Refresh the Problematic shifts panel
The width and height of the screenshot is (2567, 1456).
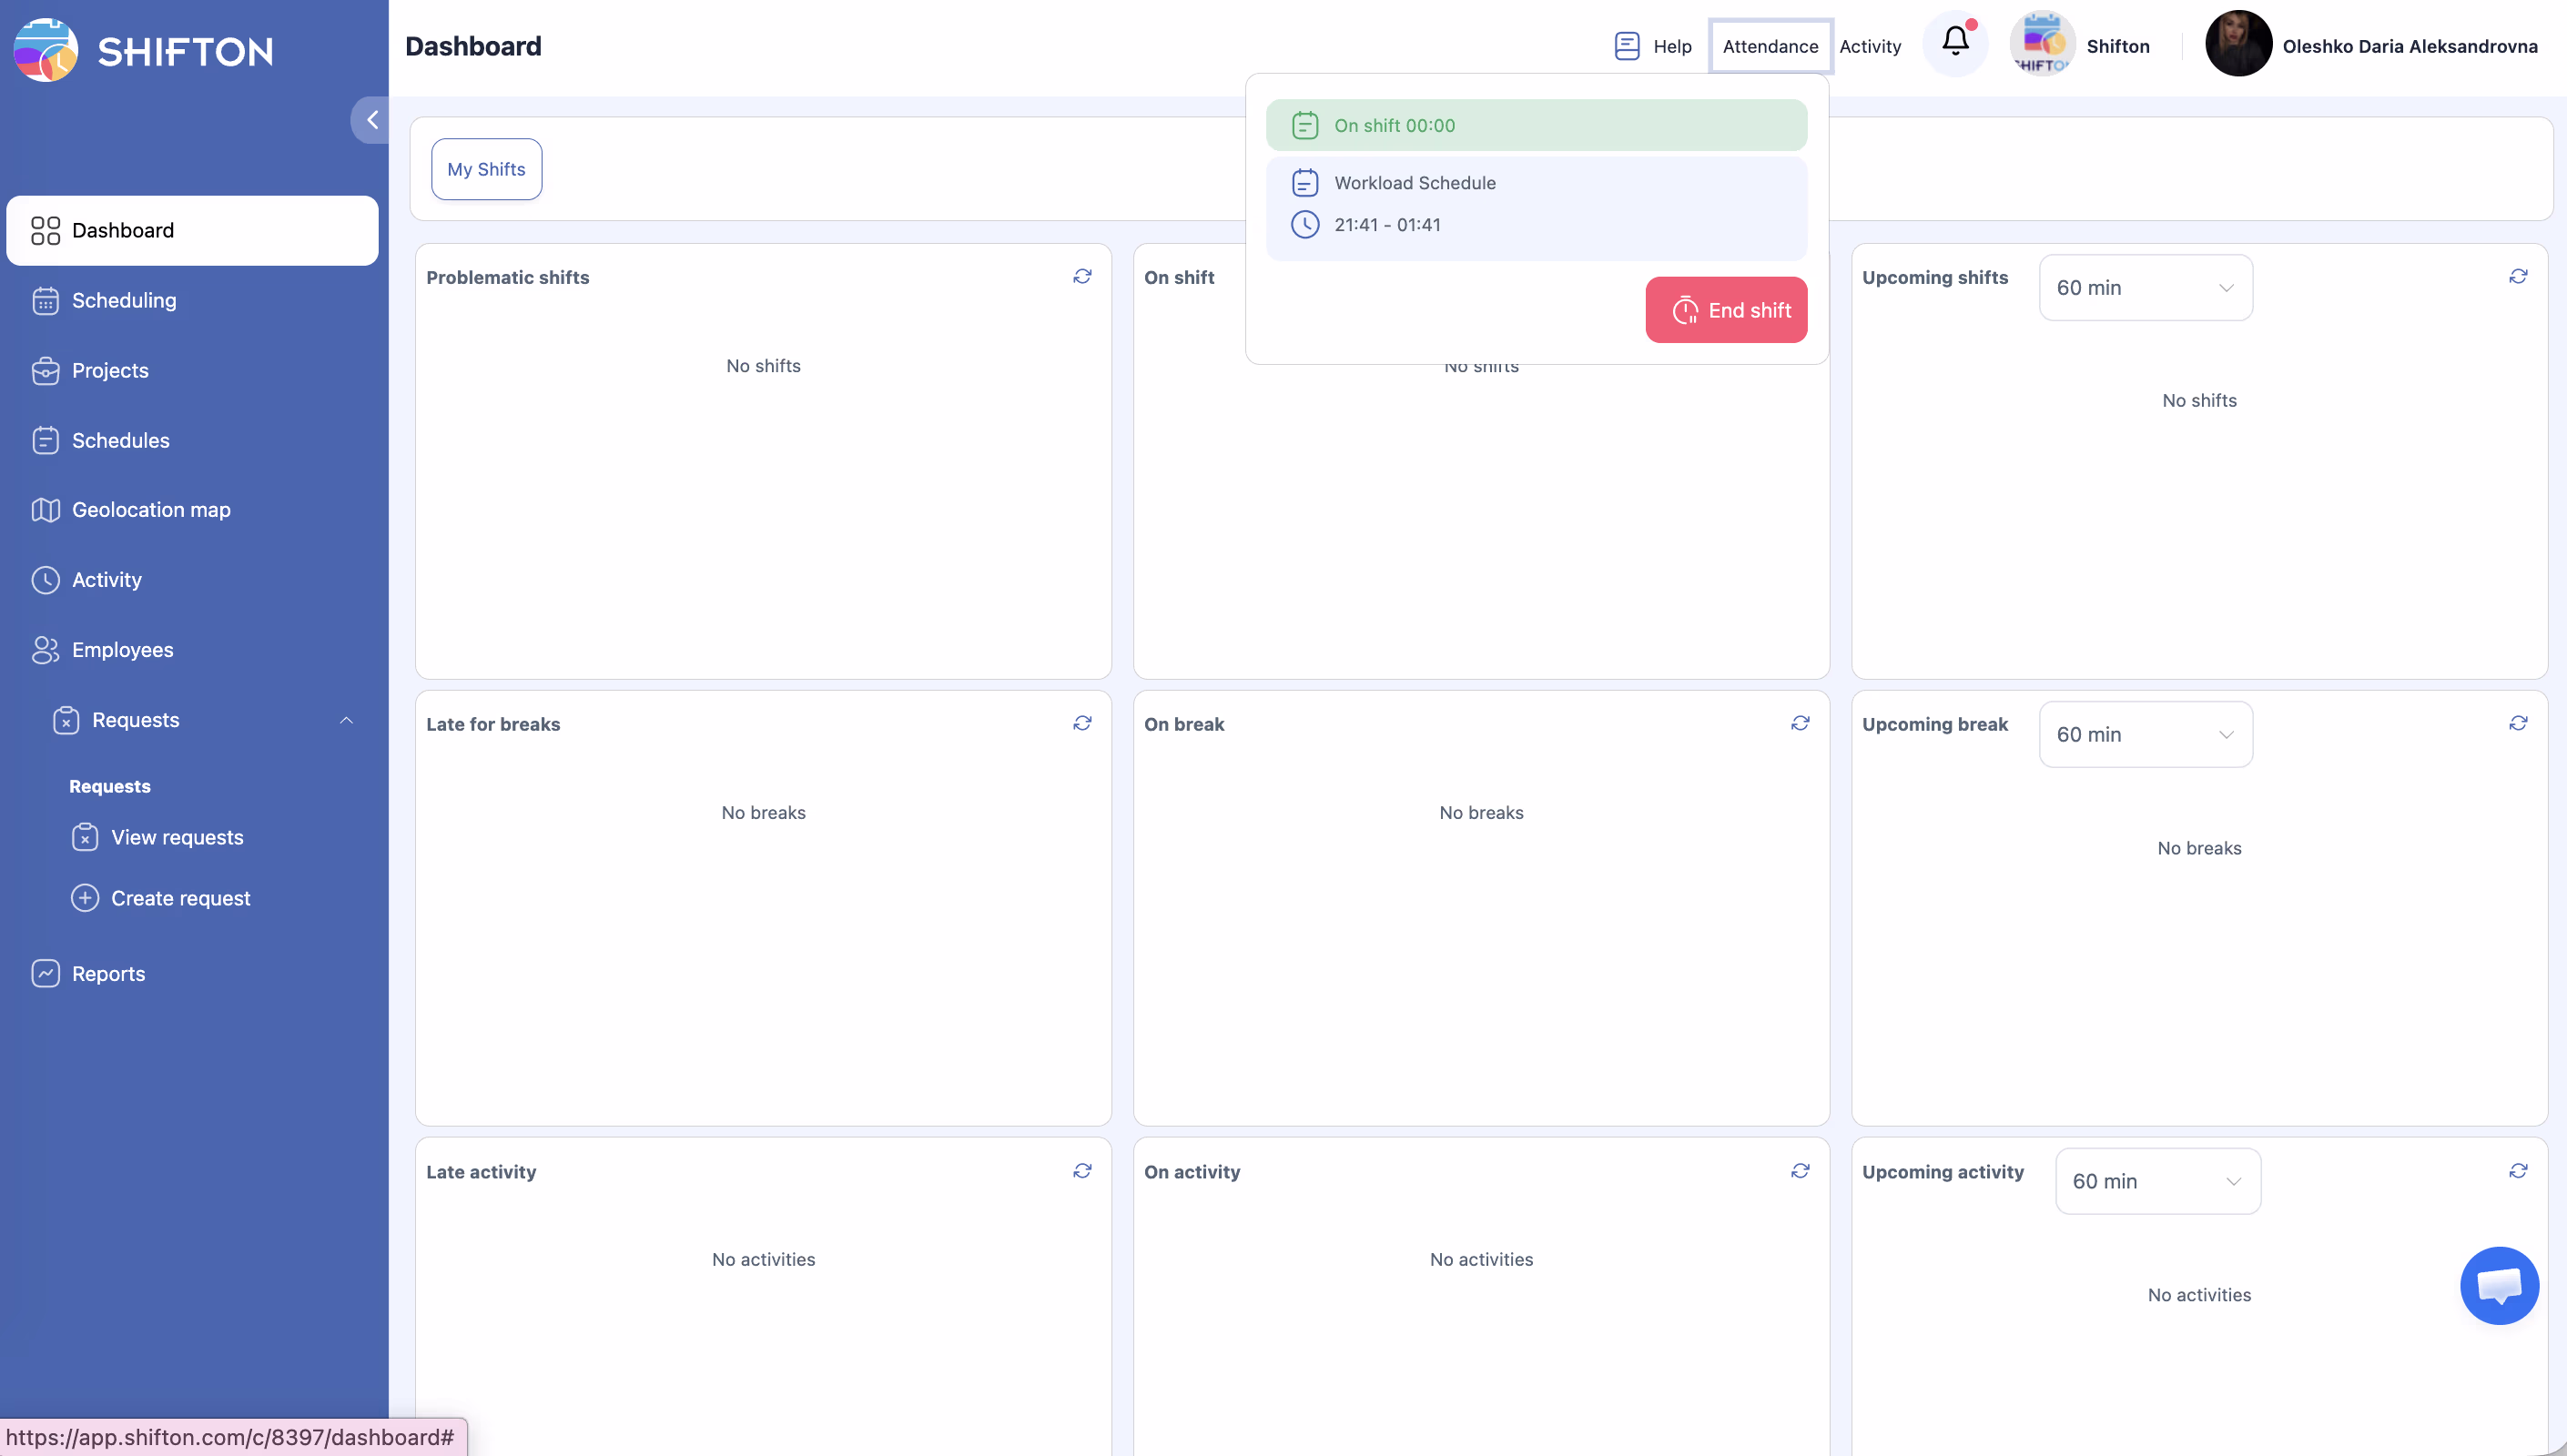tap(1082, 276)
